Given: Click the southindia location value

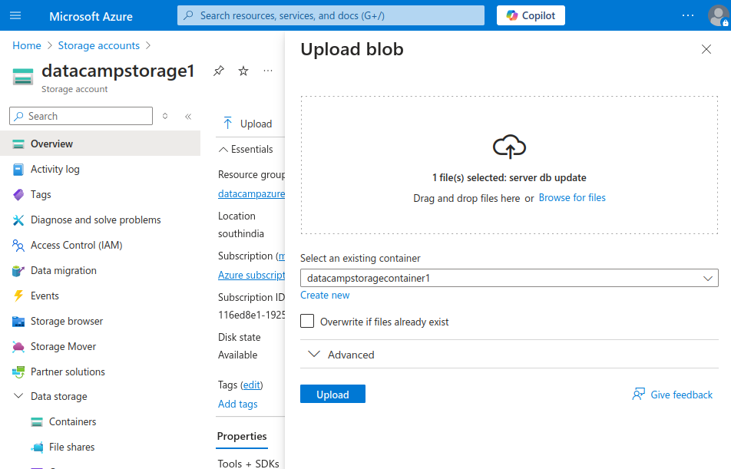Looking at the screenshot, I should tap(241, 233).
